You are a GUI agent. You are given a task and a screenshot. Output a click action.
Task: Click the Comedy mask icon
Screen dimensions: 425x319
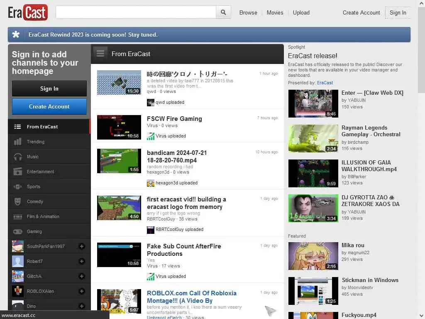pyautogui.click(x=17, y=201)
